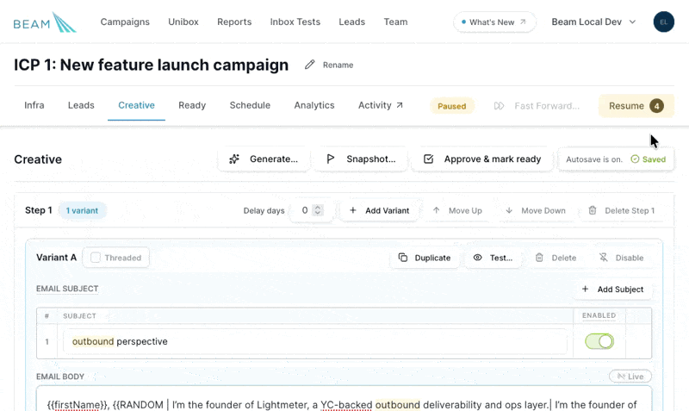
Task: Expand the Beam Local Dev workspace dropdown
Action: [593, 22]
